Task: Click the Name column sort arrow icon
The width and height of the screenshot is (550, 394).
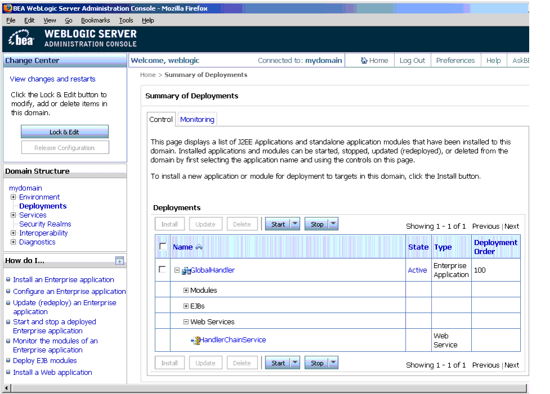Action: pos(199,247)
